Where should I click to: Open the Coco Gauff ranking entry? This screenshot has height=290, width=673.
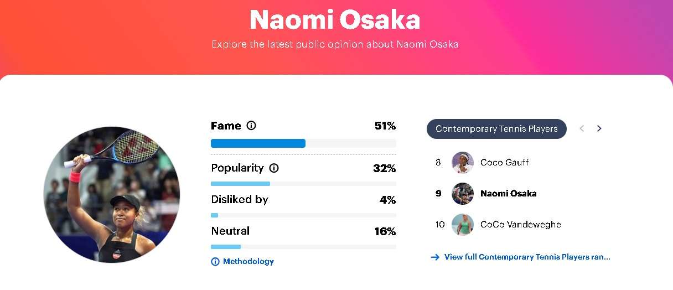coord(482,163)
